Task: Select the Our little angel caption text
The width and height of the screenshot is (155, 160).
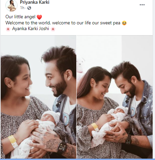Action: (20, 17)
